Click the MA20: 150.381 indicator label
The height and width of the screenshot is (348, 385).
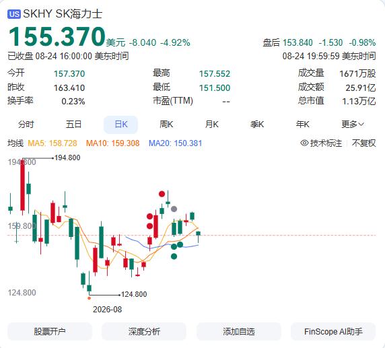(x=175, y=143)
